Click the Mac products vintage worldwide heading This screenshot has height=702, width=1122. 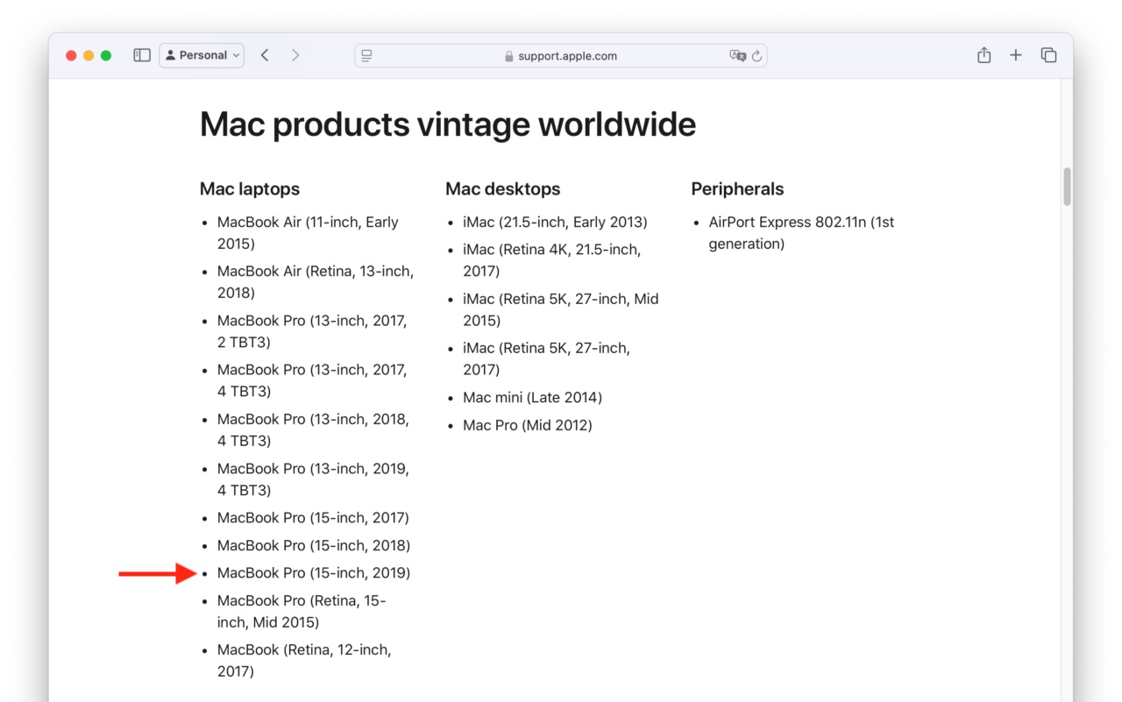[x=448, y=124]
